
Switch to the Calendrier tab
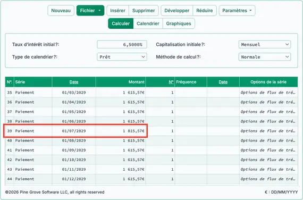point(148,23)
